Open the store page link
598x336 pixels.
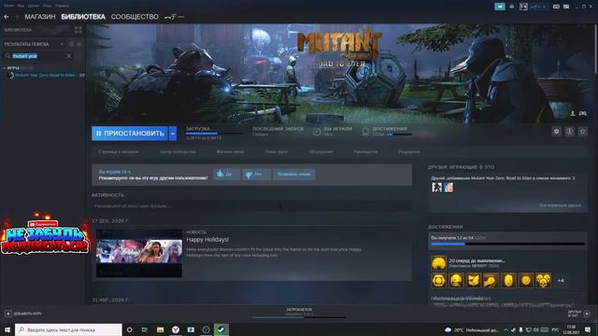coord(119,151)
